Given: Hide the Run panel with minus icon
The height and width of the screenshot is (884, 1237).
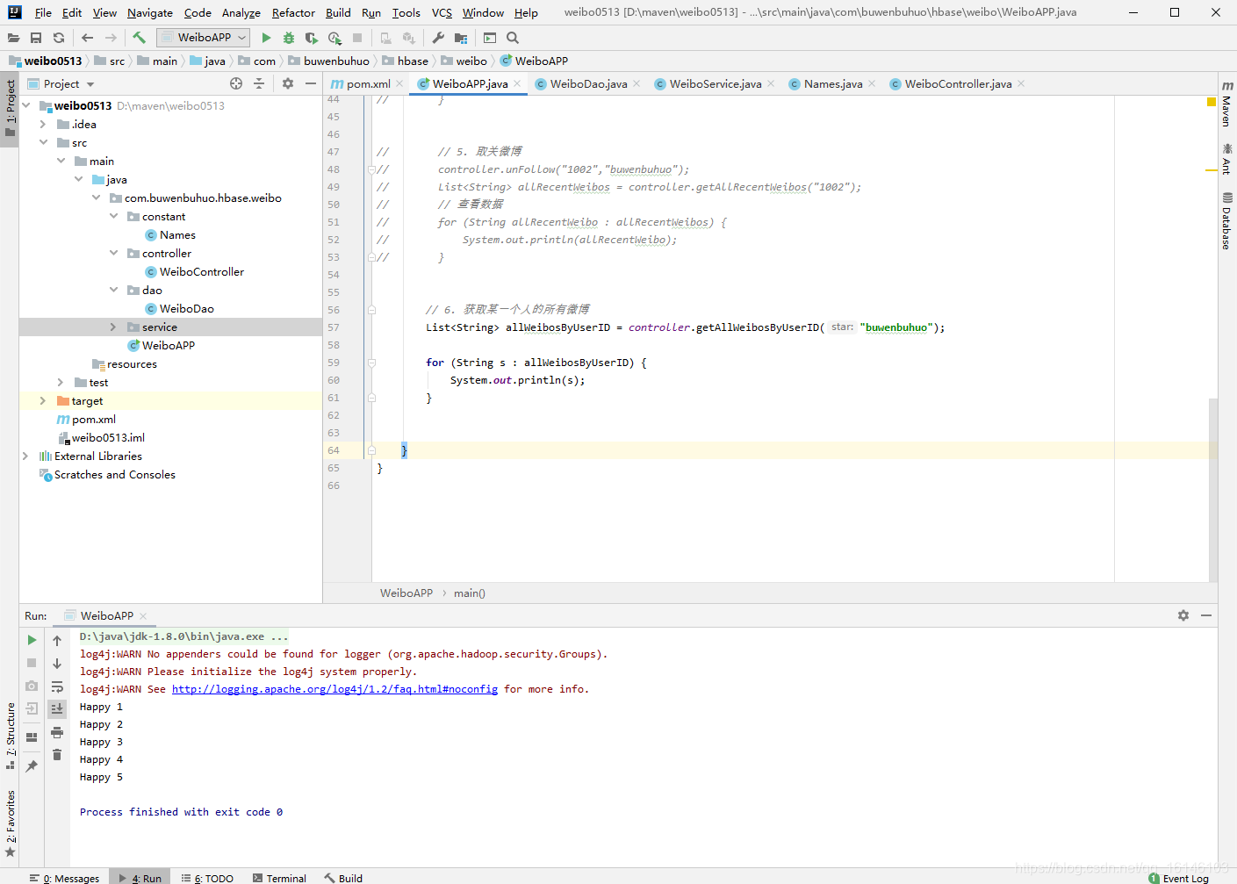Looking at the screenshot, I should tap(1206, 615).
